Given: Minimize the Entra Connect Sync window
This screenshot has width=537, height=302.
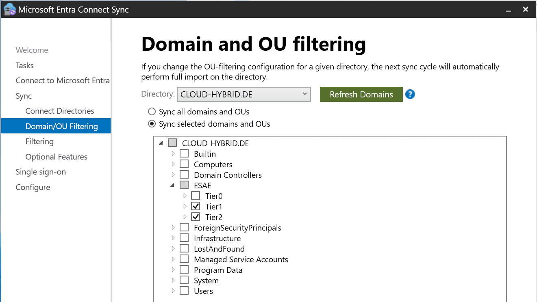Looking at the screenshot, I should click(x=509, y=9).
